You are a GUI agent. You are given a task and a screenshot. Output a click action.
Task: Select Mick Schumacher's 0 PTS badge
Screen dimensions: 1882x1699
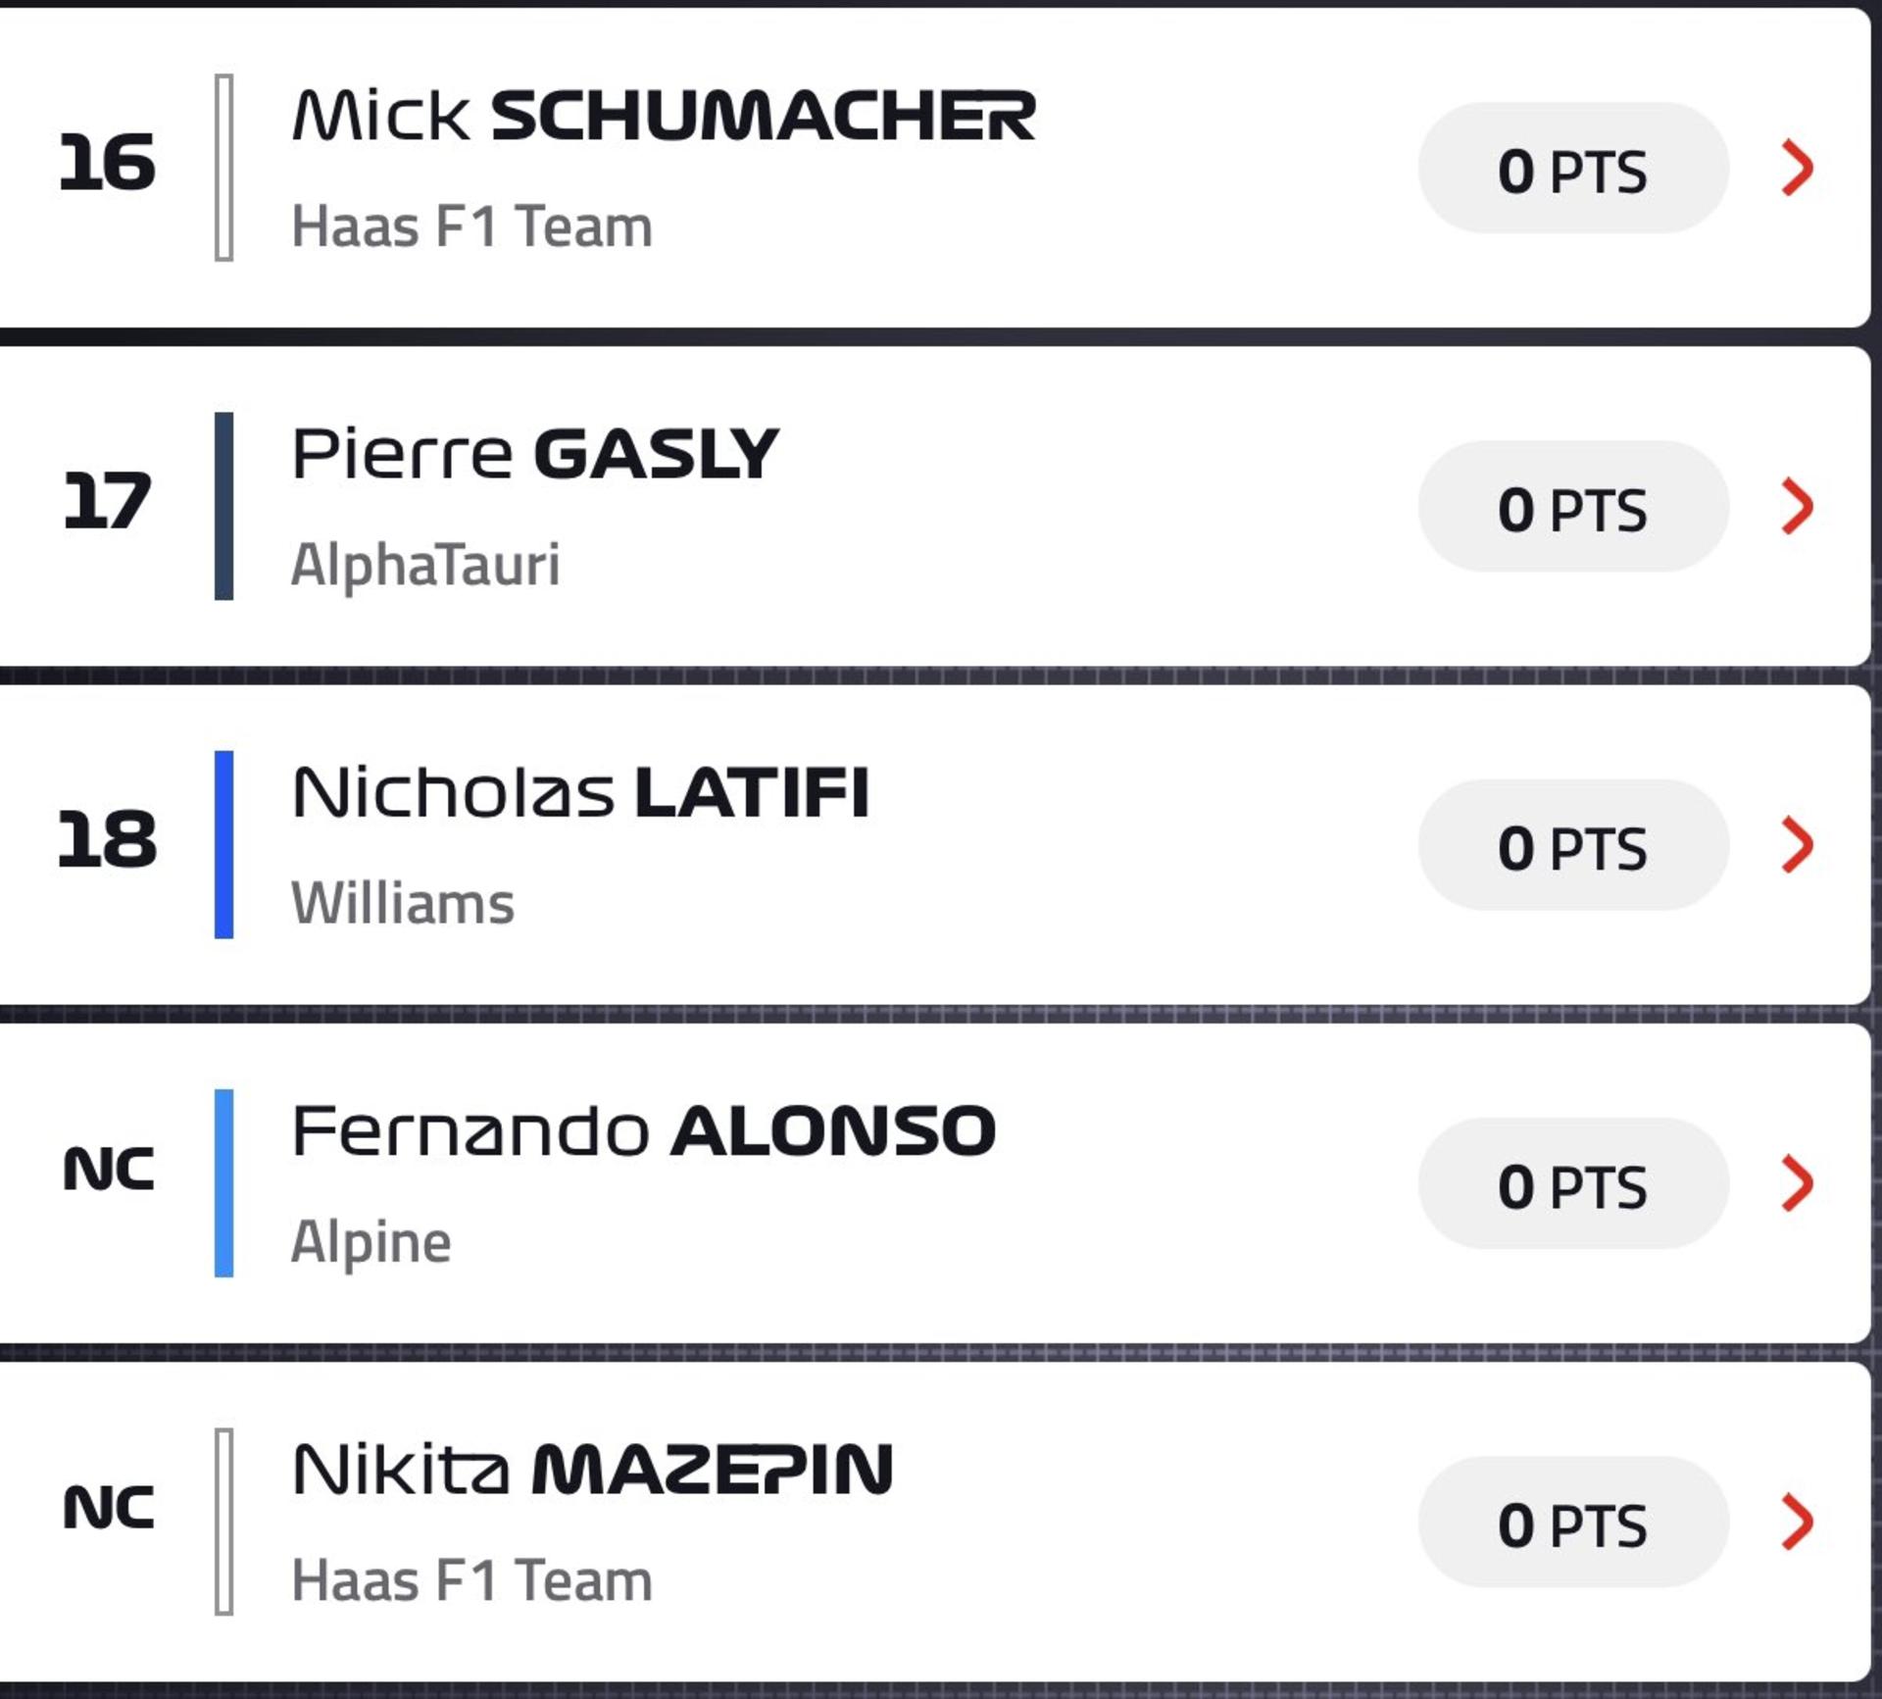(1573, 169)
